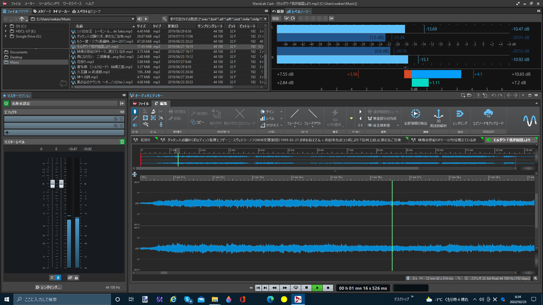Image resolution: width=543 pixels, height=305 pixels.
Task: Click the Windows Start button
Action: pos(6,299)
